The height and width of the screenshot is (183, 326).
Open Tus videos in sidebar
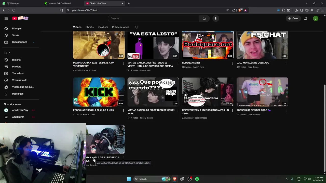[x=20, y=73]
